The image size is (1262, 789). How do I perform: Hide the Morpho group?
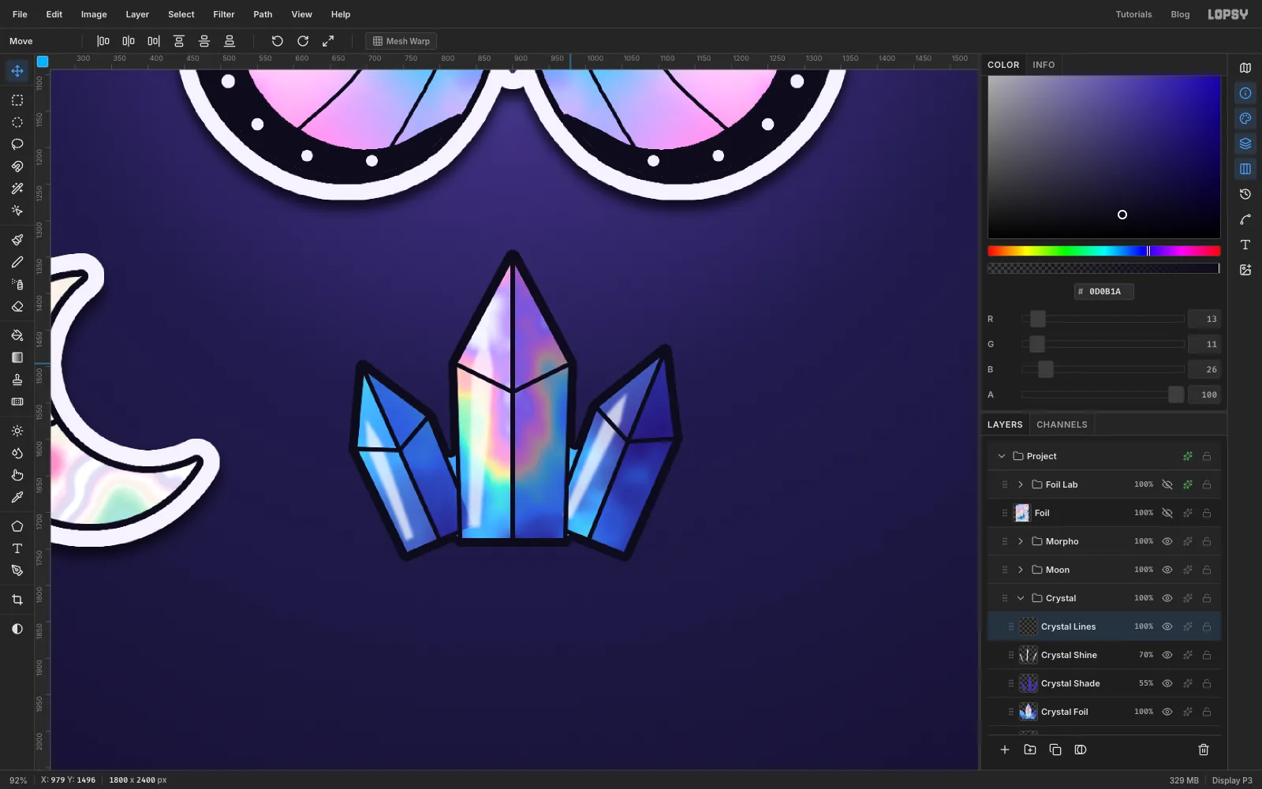coord(1167,541)
